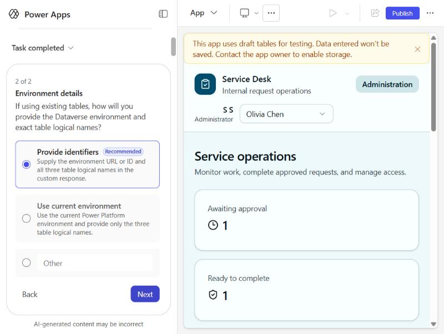Viewport: 444px width, 334px height.
Task: Click 'AI-generated content may be incorrect' notice
Action: (88, 324)
